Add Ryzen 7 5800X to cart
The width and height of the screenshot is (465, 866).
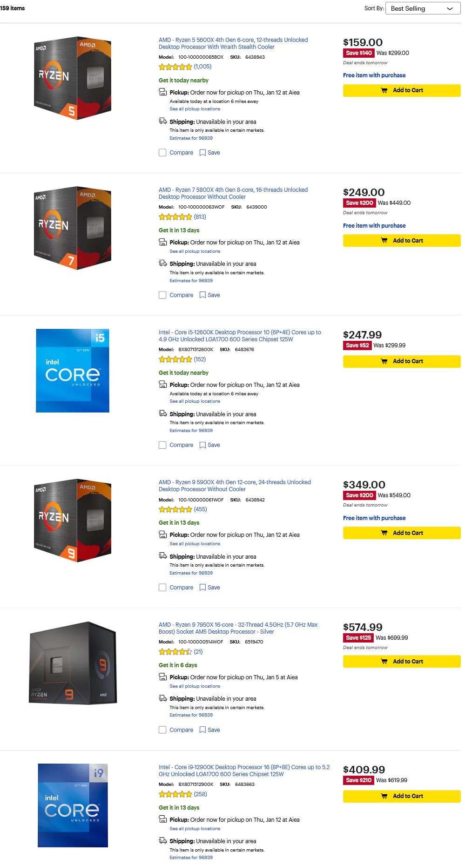pyautogui.click(x=402, y=241)
